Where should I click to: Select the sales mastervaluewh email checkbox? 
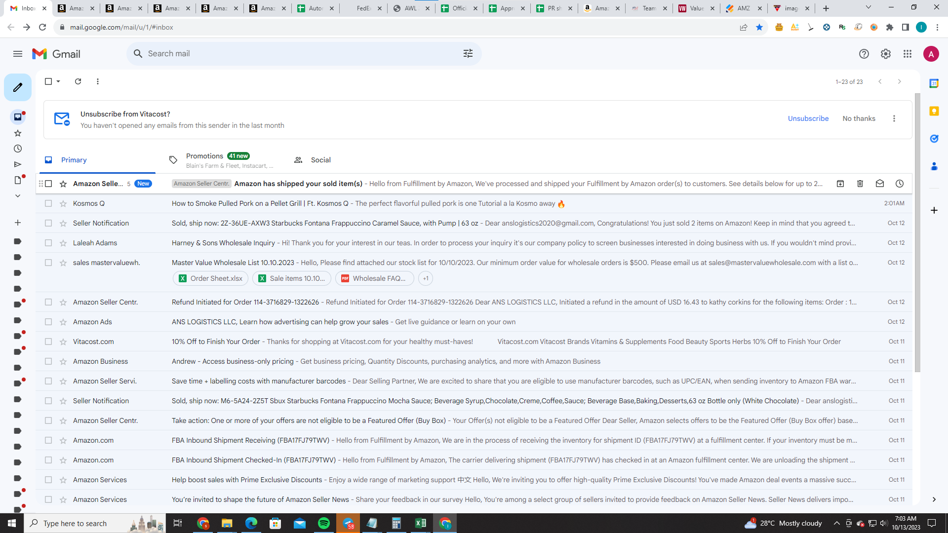(x=48, y=263)
